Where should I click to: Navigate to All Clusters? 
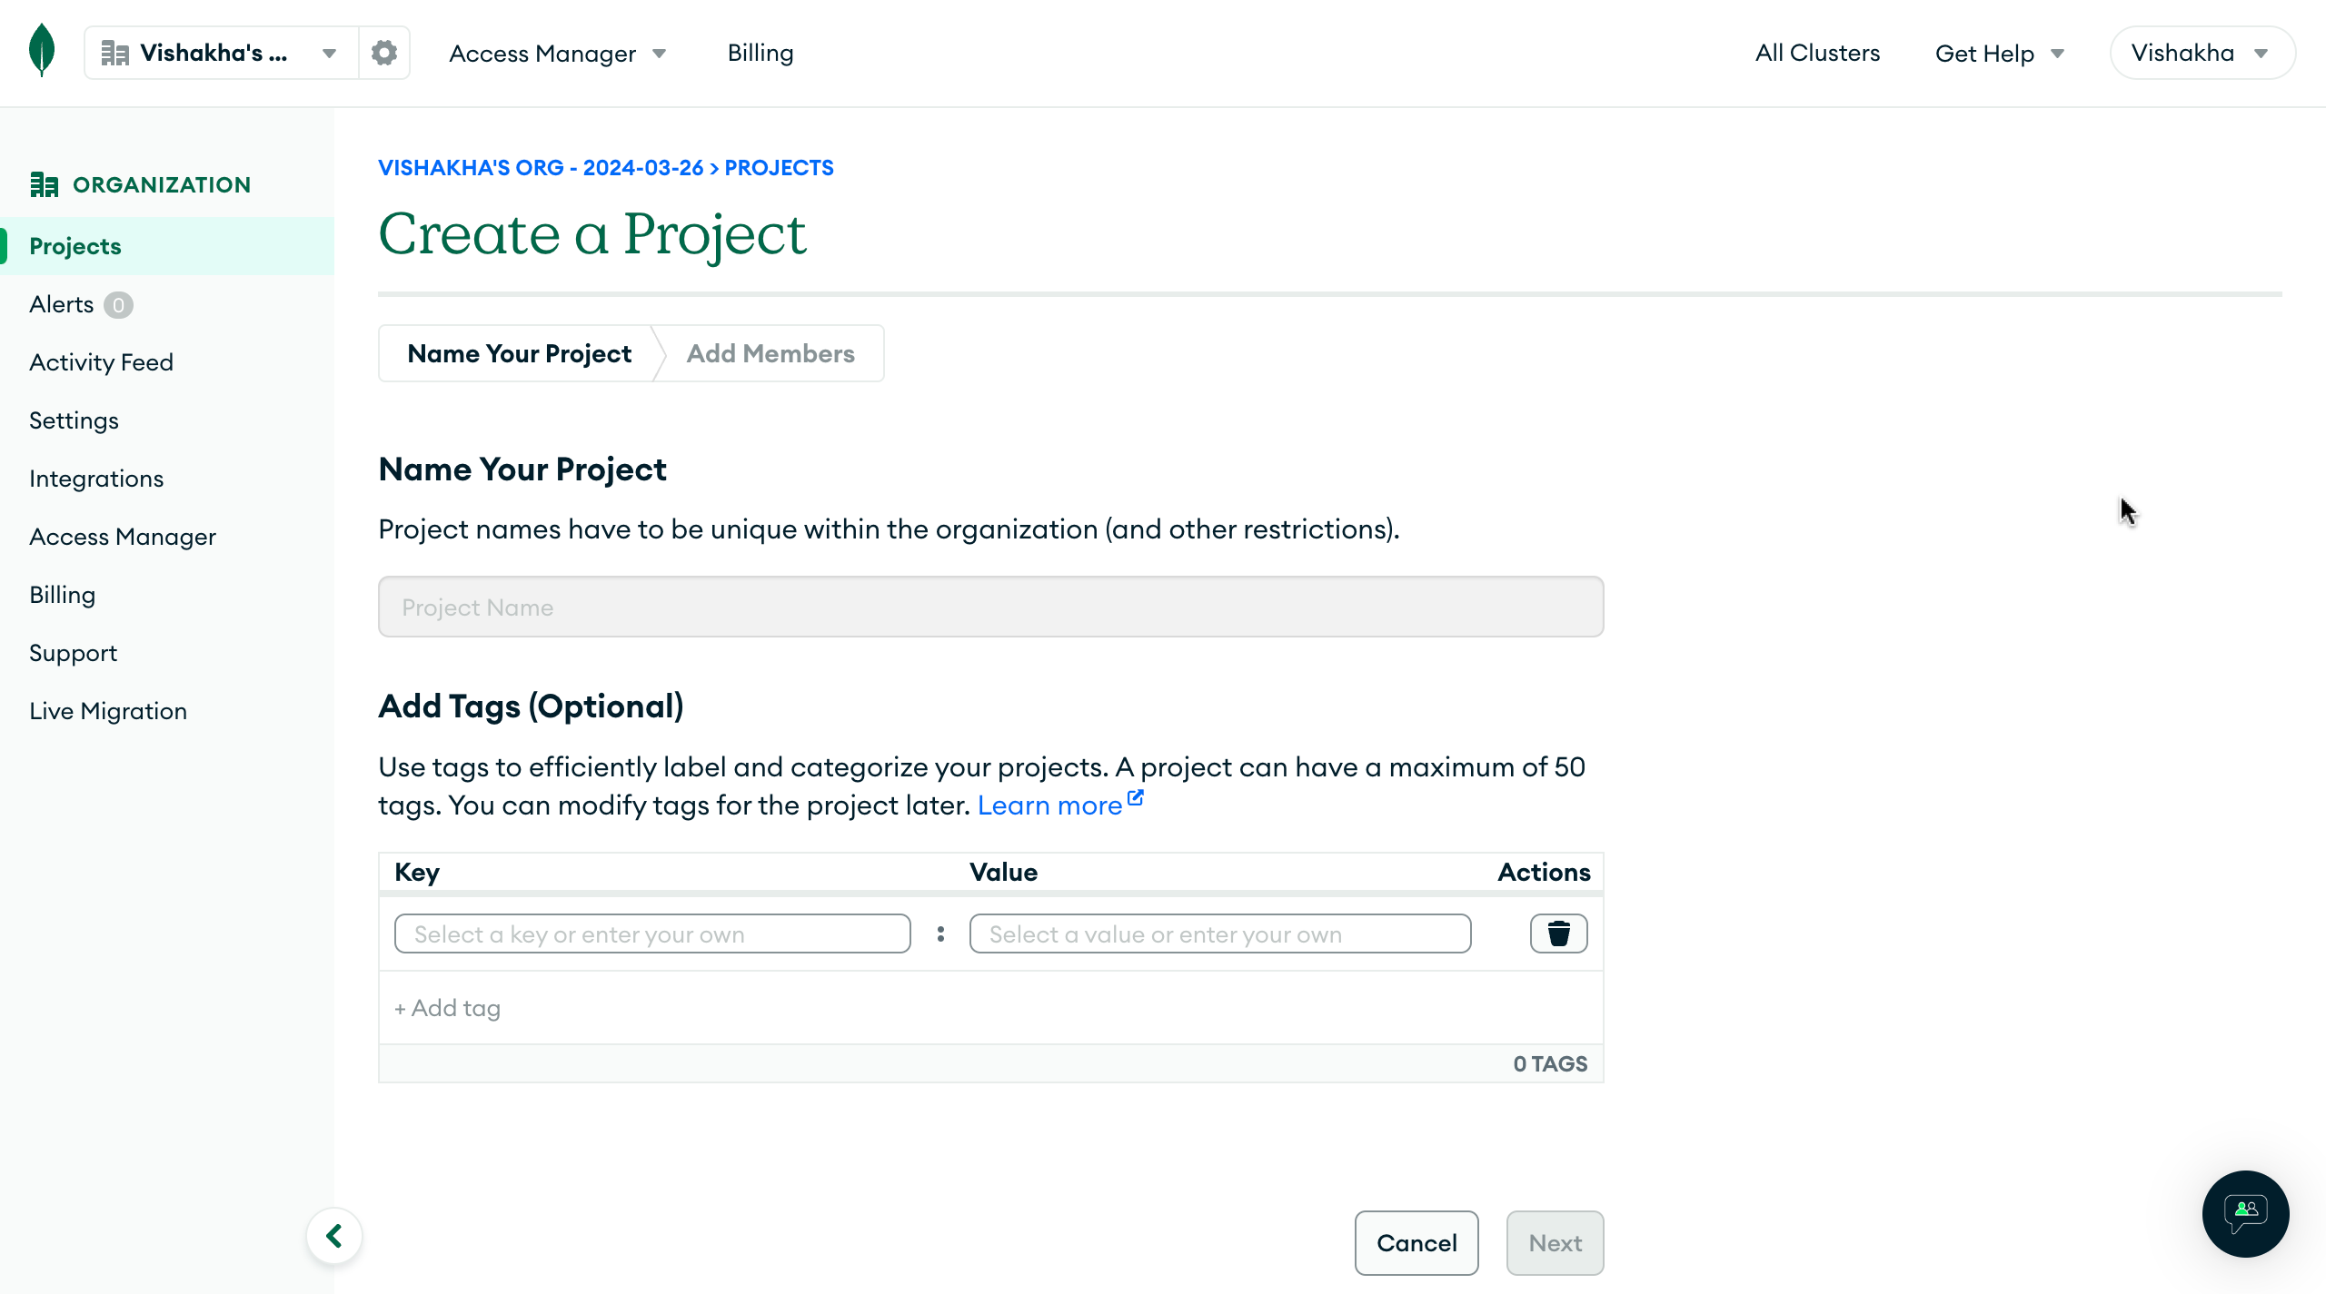tap(1817, 52)
